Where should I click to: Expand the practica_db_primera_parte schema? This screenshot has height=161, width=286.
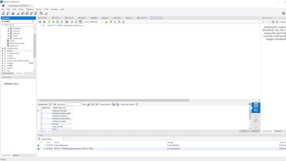click(x=3, y=61)
